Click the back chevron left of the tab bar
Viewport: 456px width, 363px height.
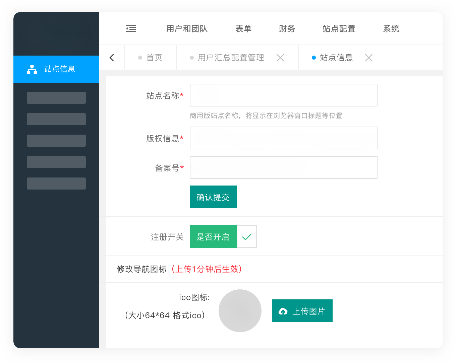[112, 57]
